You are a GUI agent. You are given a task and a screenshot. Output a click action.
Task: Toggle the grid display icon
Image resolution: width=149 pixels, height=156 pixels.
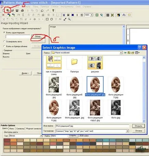pyautogui.click(x=108, y=15)
